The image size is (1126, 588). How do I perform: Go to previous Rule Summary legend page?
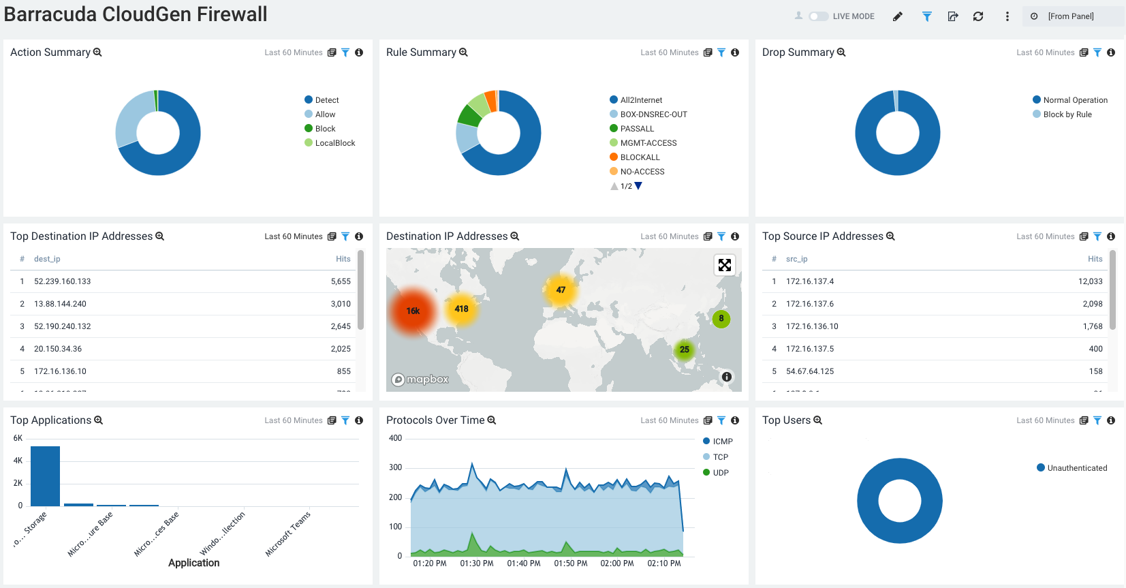click(x=614, y=186)
